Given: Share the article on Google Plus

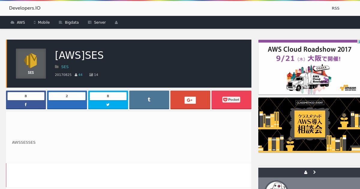Looking at the screenshot, I should pos(190,100).
